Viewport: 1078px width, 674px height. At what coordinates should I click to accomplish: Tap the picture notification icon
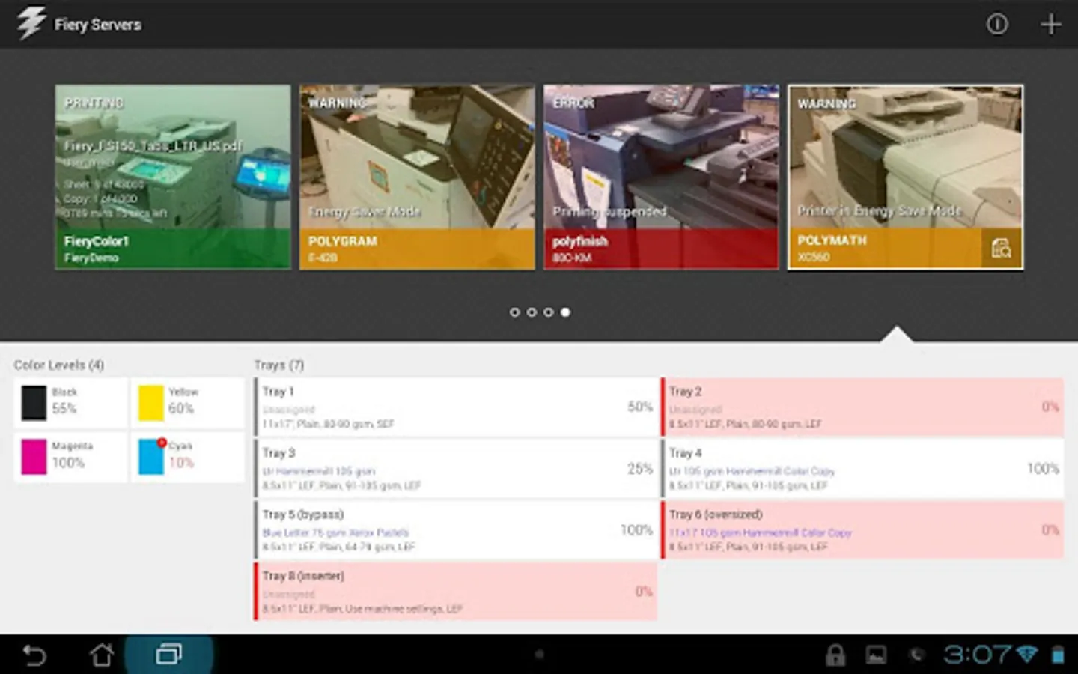(x=876, y=655)
